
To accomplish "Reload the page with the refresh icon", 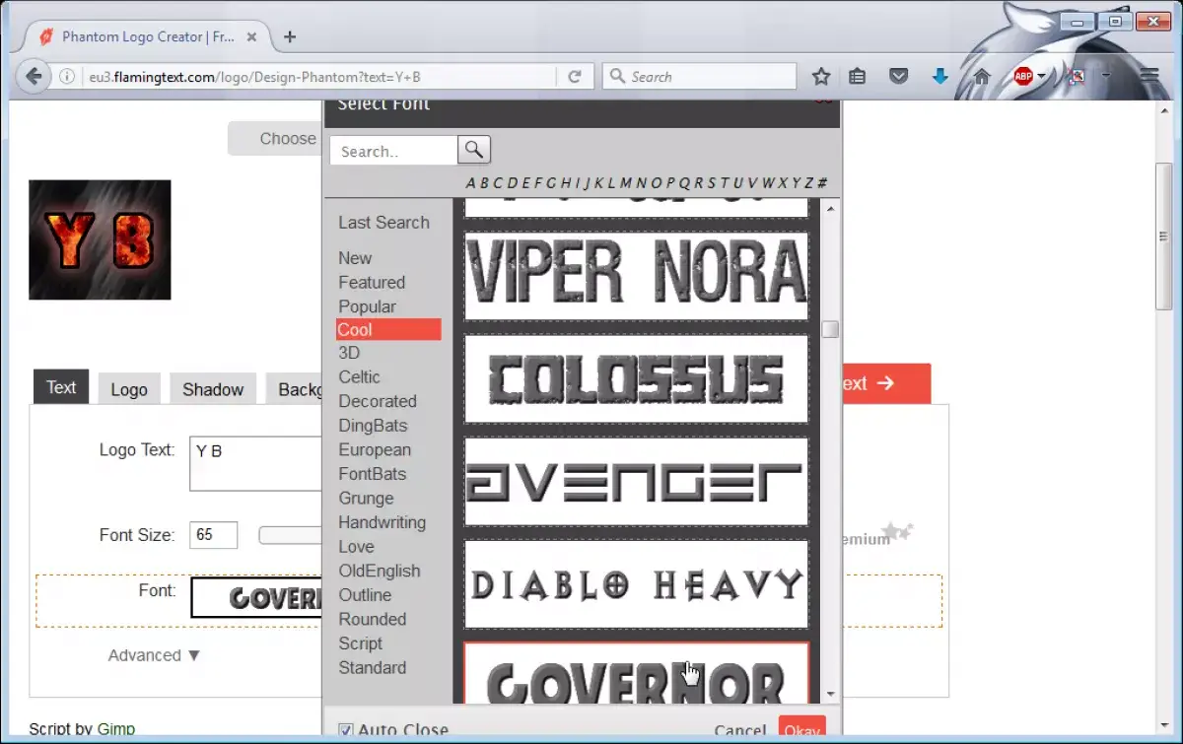I will (574, 76).
